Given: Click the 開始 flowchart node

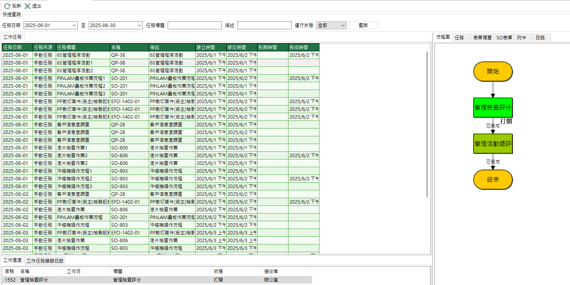Looking at the screenshot, I should pyautogui.click(x=493, y=71).
